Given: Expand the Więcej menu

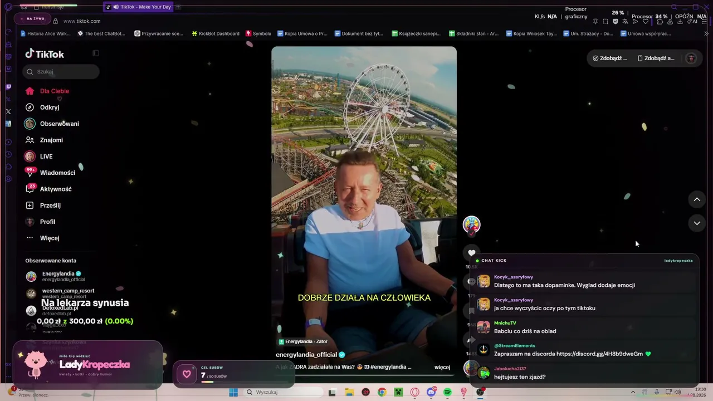Looking at the screenshot, I should (42, 238).
